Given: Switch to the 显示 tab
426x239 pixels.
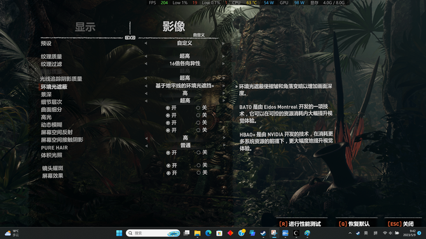Looking at the screenshot, I should [85, 27].
